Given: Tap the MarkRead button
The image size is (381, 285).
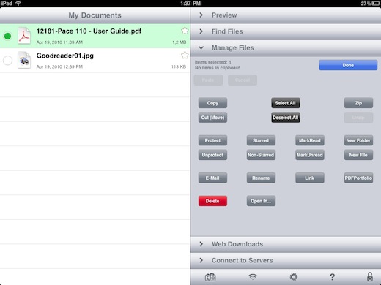Looking at the screenshot, I should [x=310, y=140].
